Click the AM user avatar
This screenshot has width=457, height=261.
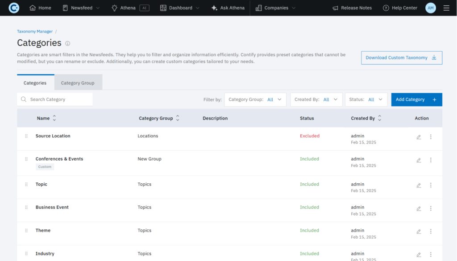pos(430,8)
